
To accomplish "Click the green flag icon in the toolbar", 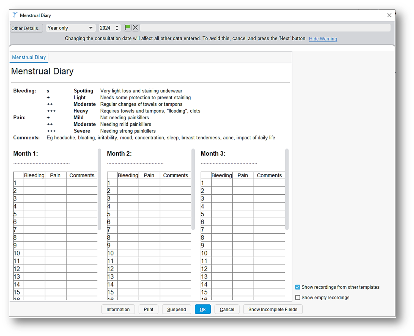I will tap(127, 27).
